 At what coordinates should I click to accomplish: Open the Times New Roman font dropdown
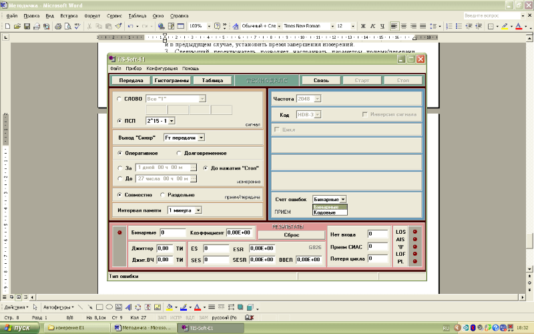click(332, 26)
